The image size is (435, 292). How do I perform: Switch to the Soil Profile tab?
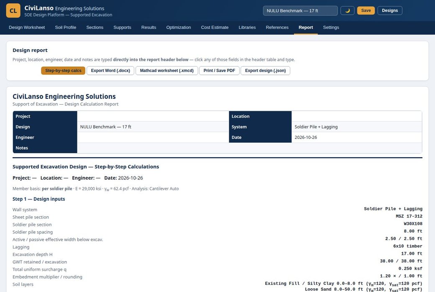66,28
